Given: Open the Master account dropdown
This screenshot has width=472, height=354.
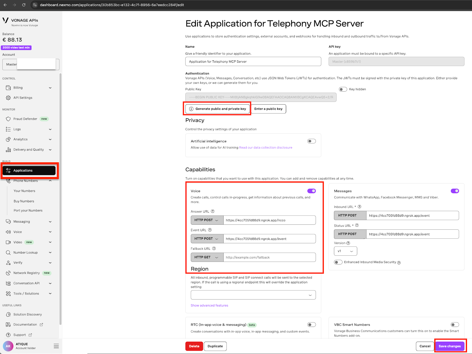Looking at the screenshot, I should coord(31,64).
